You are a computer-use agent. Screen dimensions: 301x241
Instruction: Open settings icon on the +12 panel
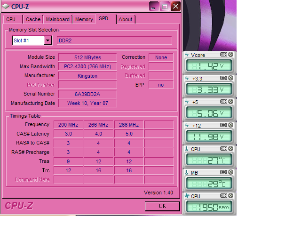[223, 125]
